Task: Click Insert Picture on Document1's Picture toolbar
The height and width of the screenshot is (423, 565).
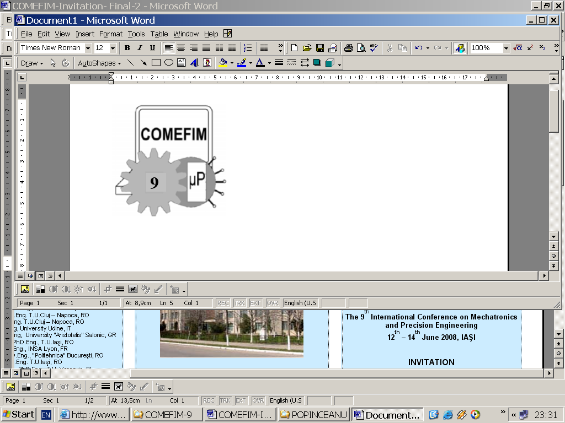Action: [x=25, y=289]
